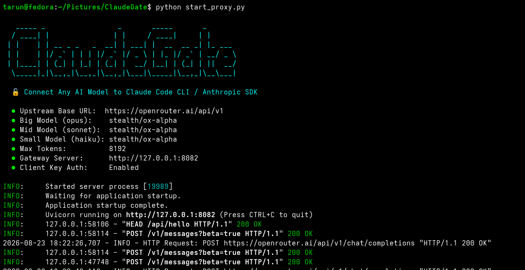
Task: Click the green bullet beside Big Model
Action: [14, 120]
